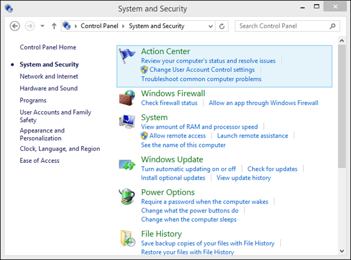This screenshot has width=351, height=260.
Task: Open the Action Center flag icon
Action: pos(127,56)
